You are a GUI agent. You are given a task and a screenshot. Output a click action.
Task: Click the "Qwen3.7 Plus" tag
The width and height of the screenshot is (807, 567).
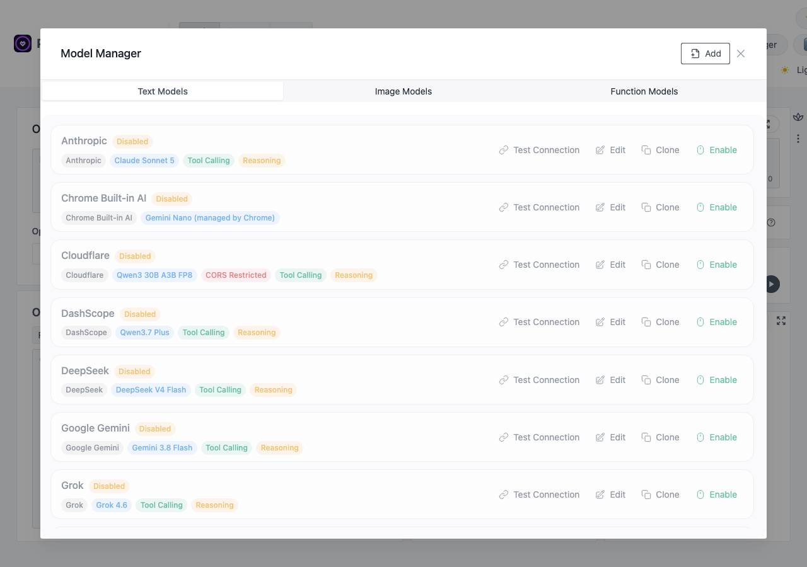tap(144, 333)
